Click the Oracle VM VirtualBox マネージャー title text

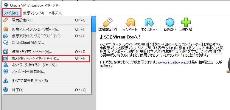pyautogui.click(x=35, y=5)
